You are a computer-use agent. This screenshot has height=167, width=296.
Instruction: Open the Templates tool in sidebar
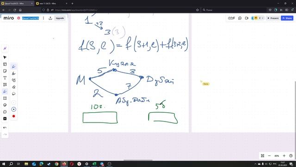pyautogui.click(x=5, y=64)
